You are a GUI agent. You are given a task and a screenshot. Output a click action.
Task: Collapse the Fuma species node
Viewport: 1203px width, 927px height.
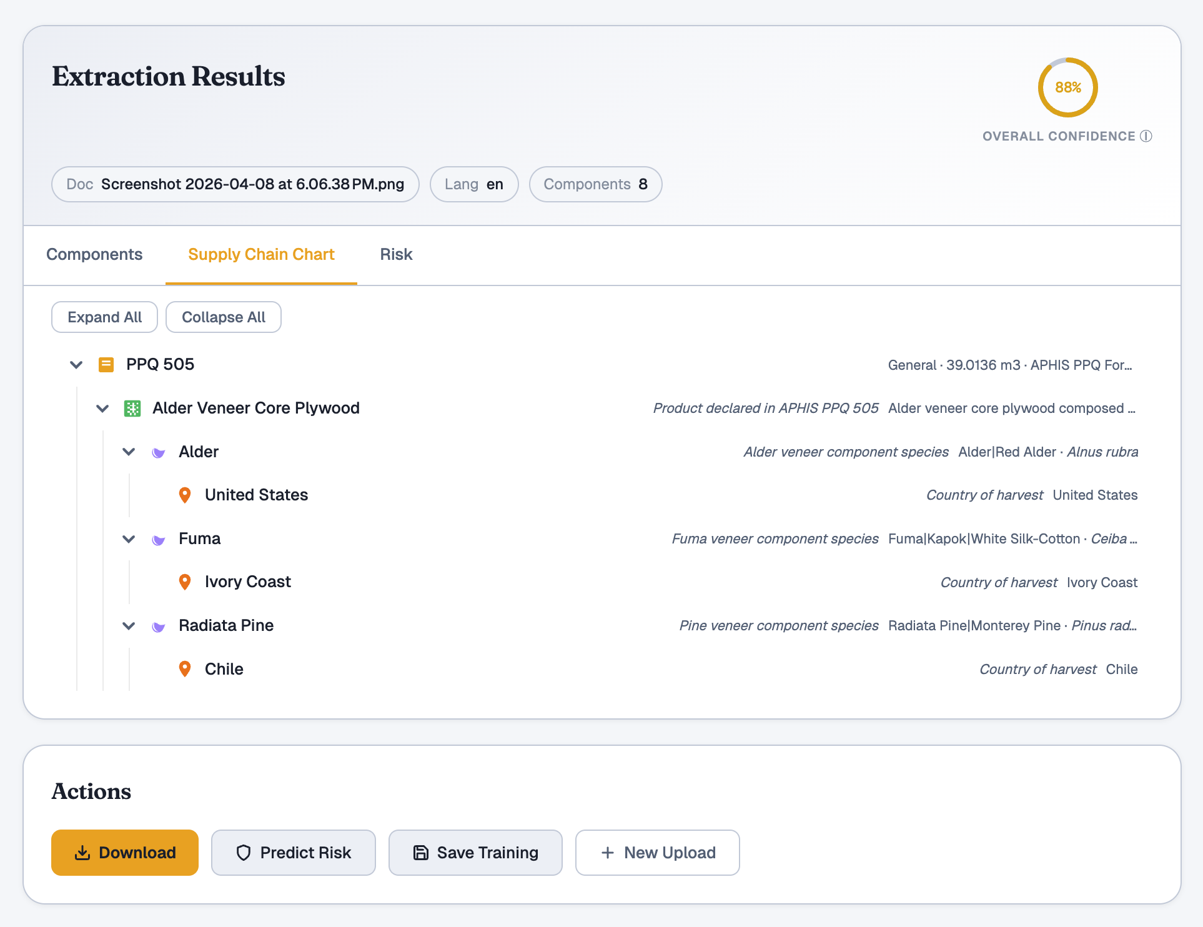click(129, 538)
